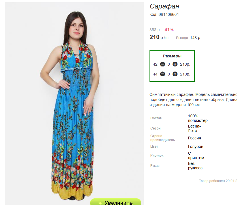Click the -41% discount badge
The height and width of the screenshot is (205, 237).
pos(168,30)
